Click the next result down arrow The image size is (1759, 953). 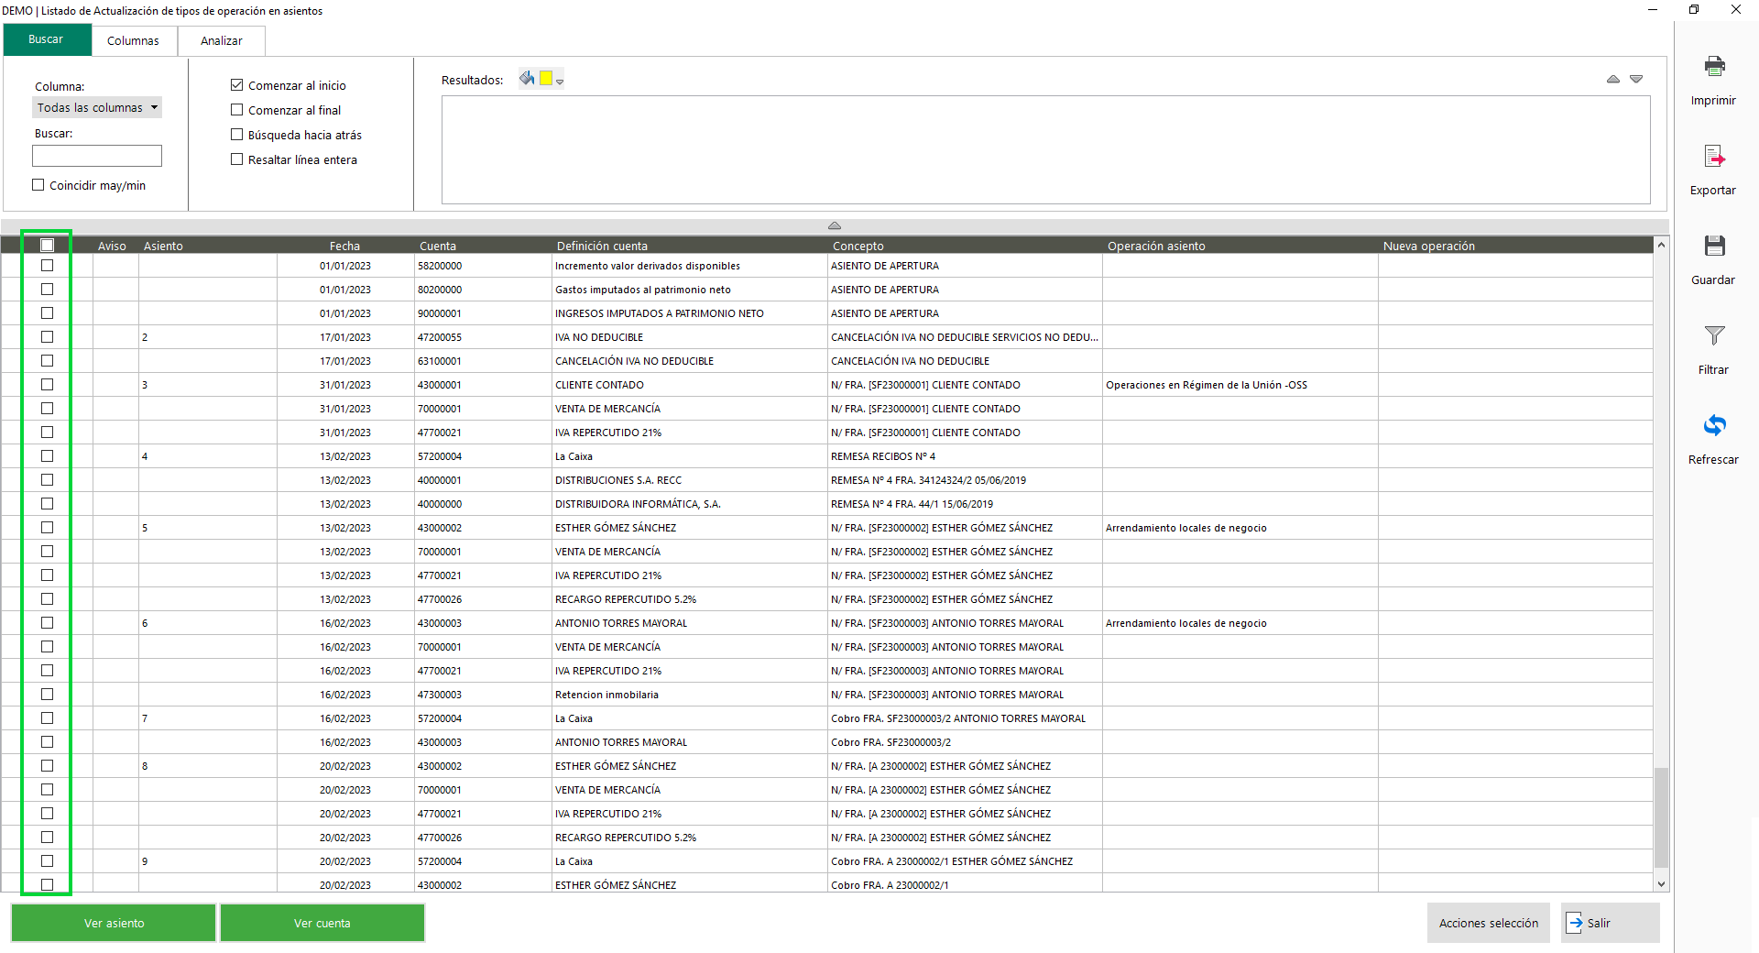tap(1636, 80)
